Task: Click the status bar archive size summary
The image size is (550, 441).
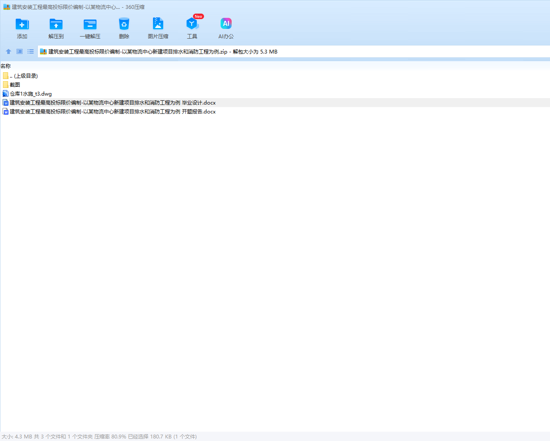Action: click(x=99, y=437)
